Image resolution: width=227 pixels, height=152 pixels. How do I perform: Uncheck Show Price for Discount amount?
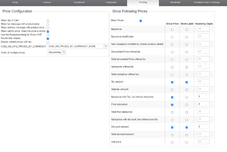[172, 127]
